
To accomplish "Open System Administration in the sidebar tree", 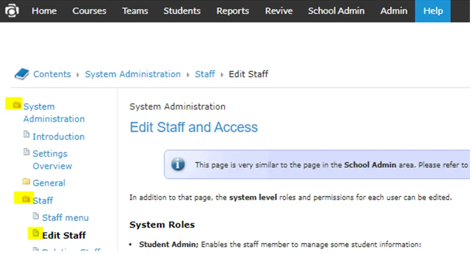I will (x=54, y=113).
